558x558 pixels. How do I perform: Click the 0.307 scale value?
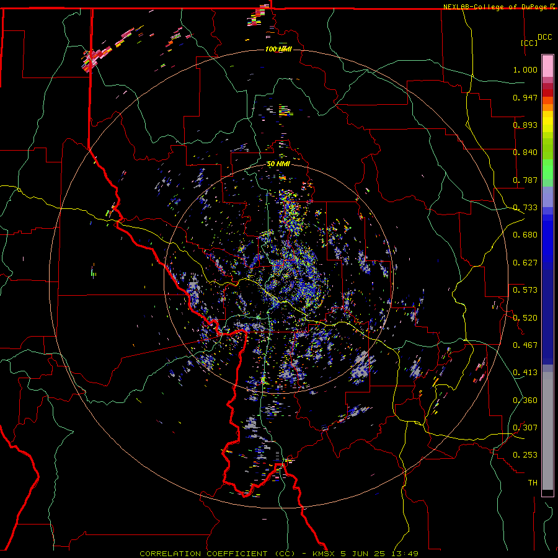(x=525, y=428)
